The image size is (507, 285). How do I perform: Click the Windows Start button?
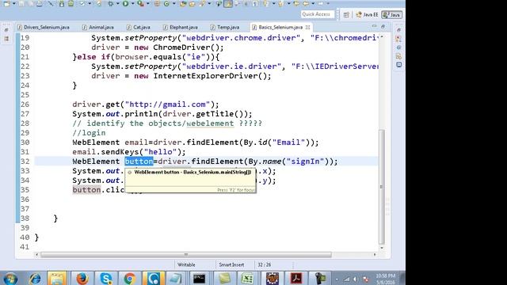tap(10, 279)
